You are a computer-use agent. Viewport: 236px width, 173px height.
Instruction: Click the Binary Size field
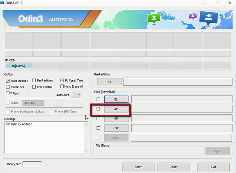coord(32,164)
